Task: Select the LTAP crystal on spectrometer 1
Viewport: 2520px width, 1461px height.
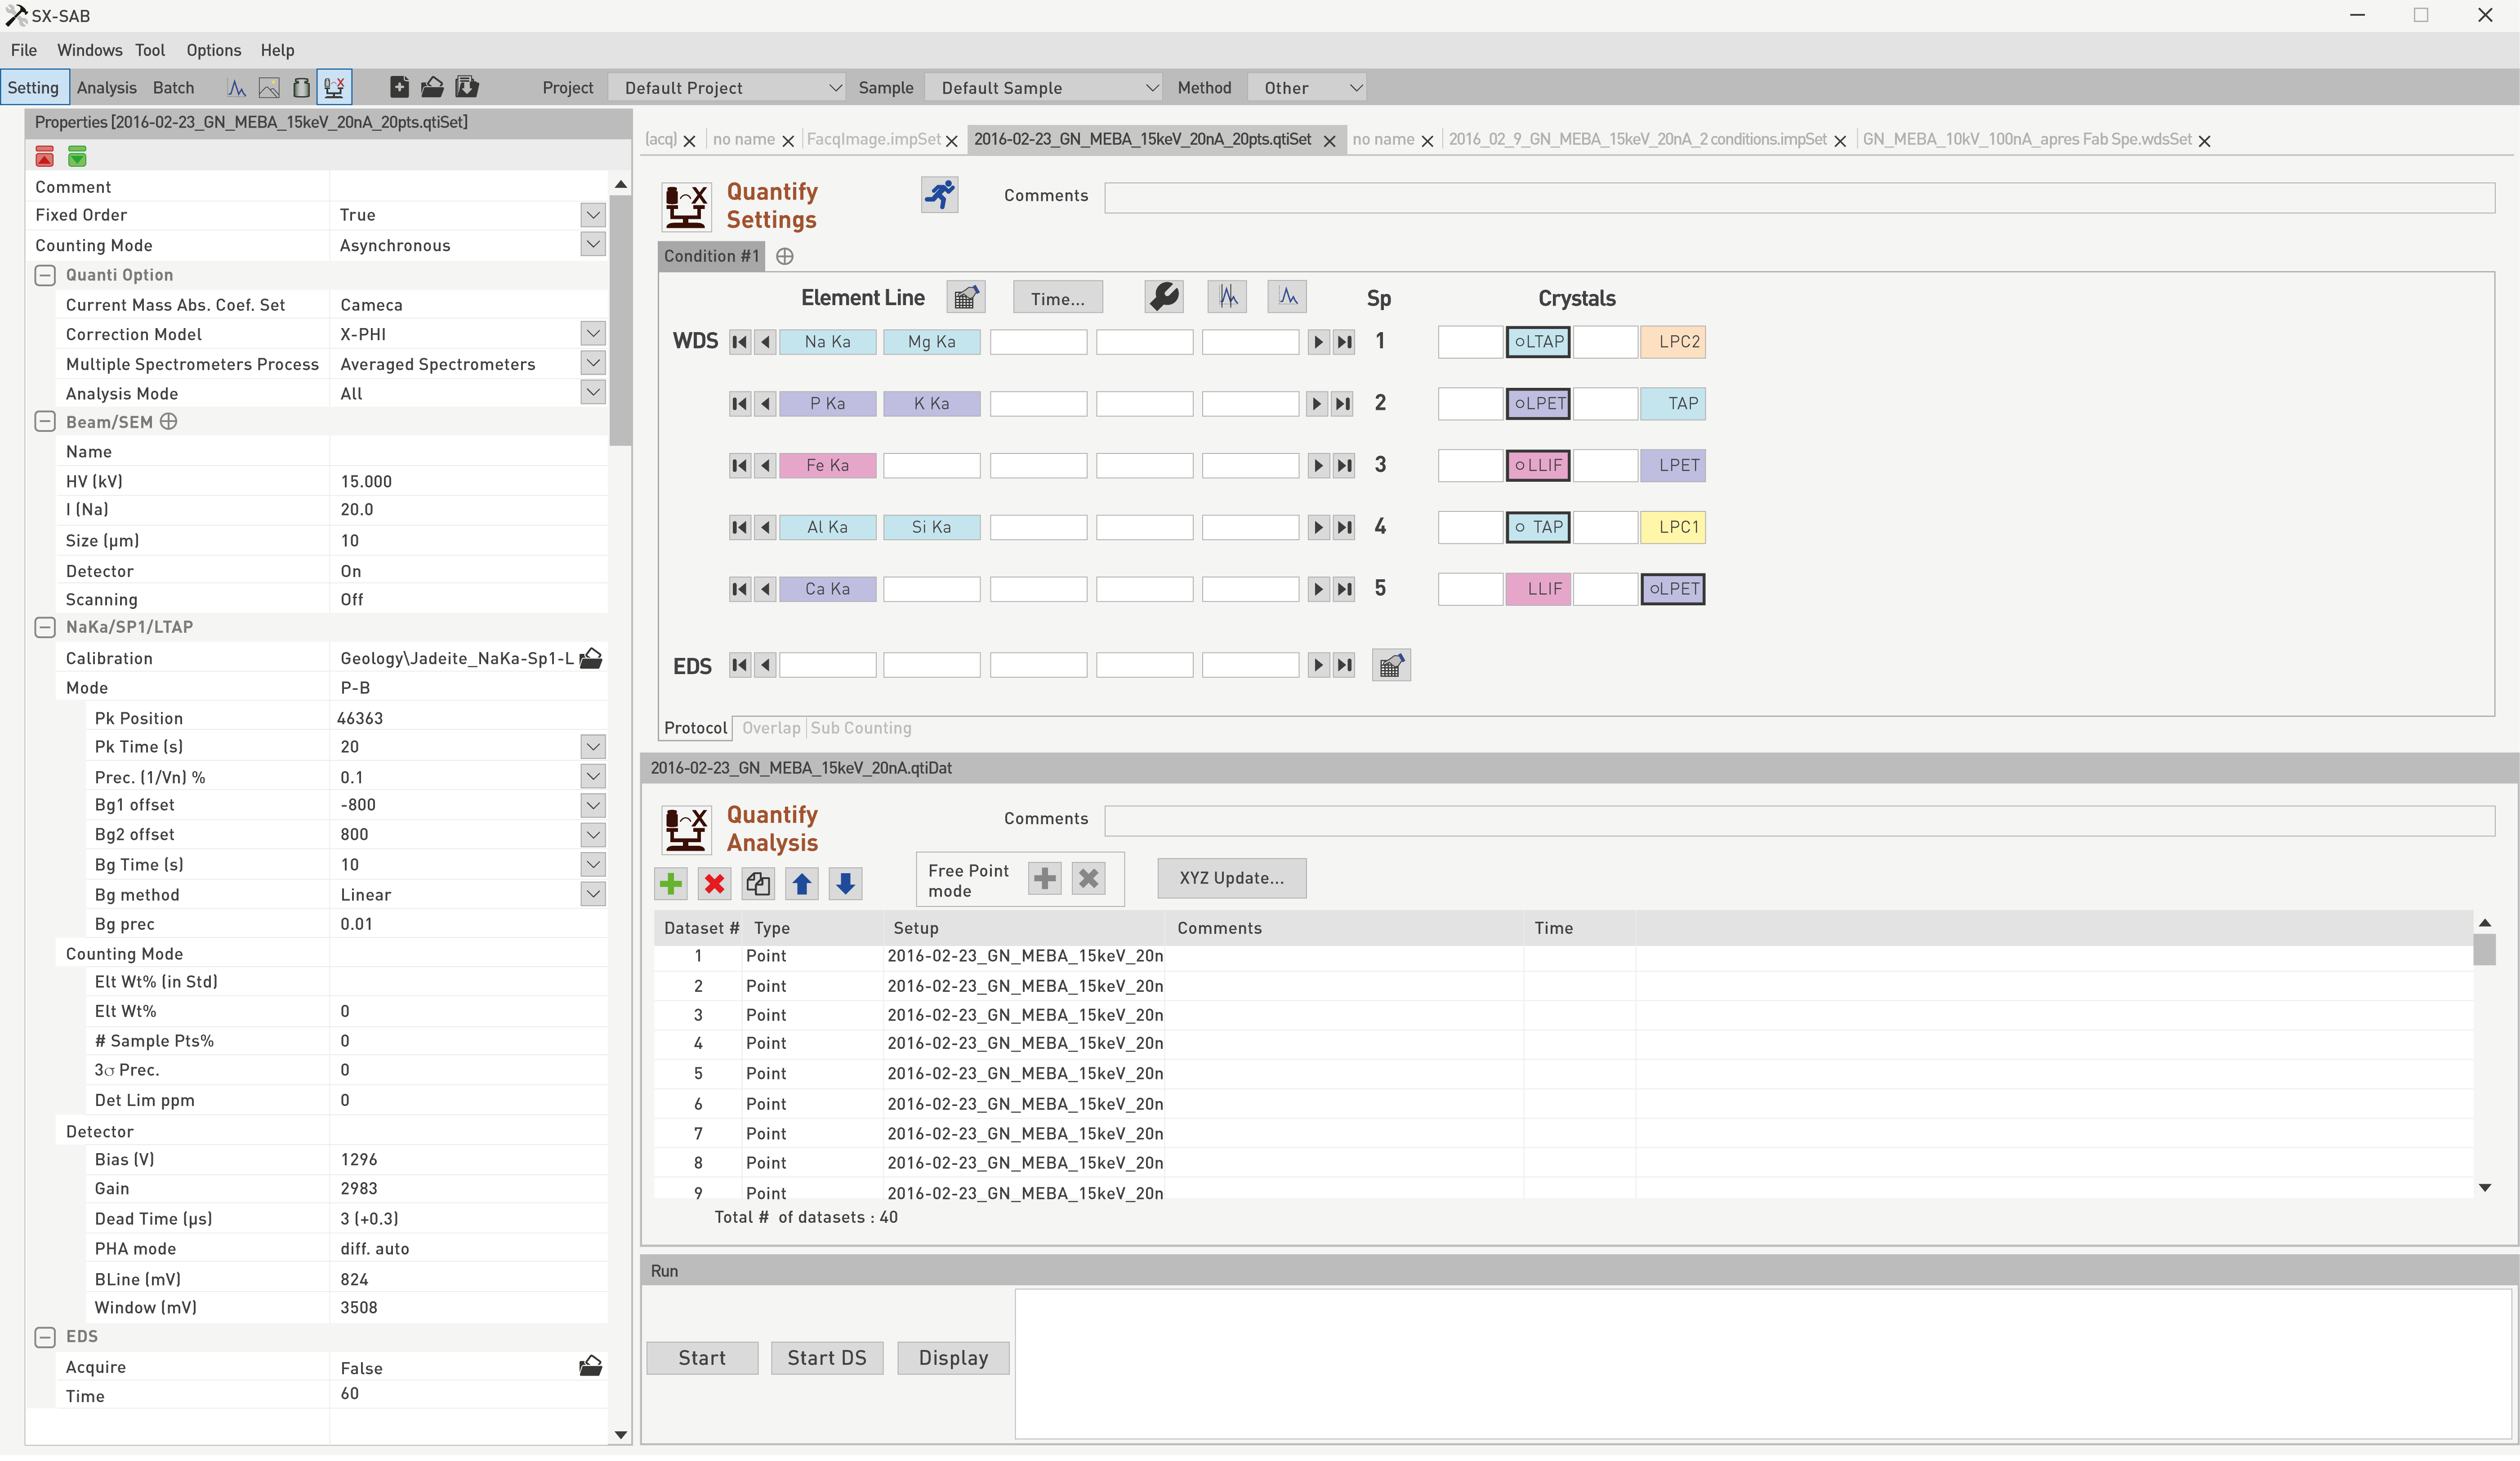Action: 1538,342
